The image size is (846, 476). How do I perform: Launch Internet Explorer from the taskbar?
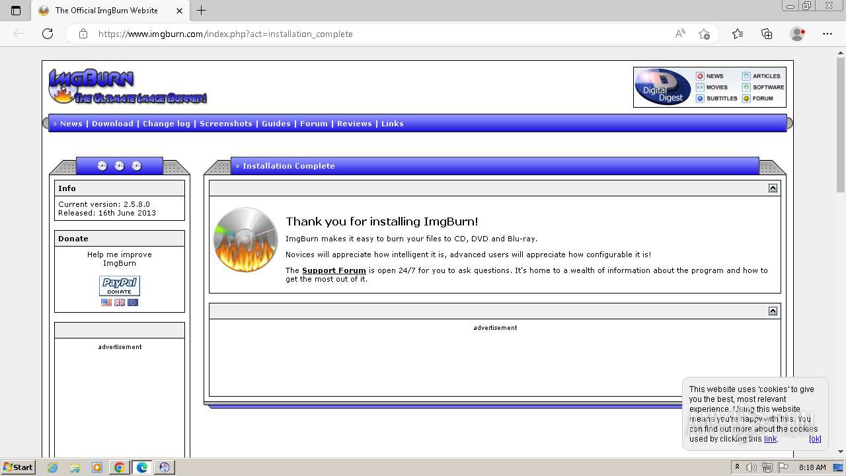tap(53, 467)
